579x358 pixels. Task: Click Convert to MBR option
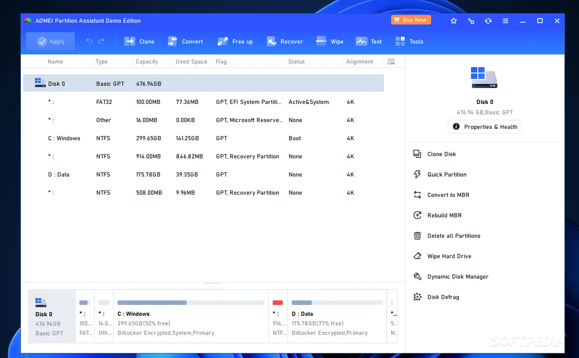tap(442, 195)
